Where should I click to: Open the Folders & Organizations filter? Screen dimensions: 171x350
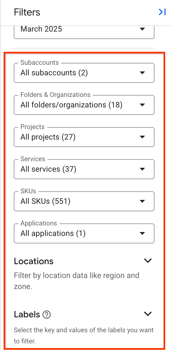pos(84,105)
